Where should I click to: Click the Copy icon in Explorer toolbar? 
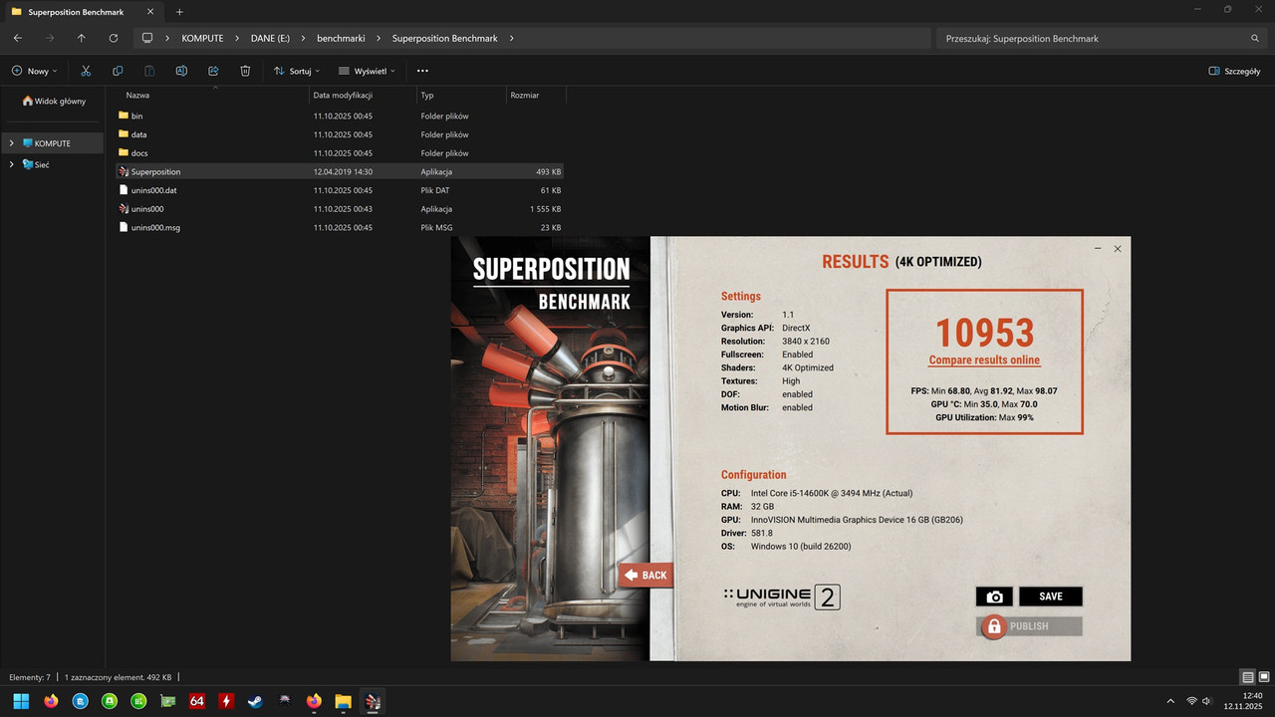click(118, 71)
